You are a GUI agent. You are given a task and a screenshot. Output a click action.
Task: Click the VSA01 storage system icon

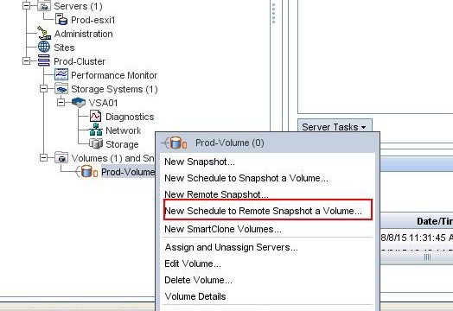coord(79,102)
